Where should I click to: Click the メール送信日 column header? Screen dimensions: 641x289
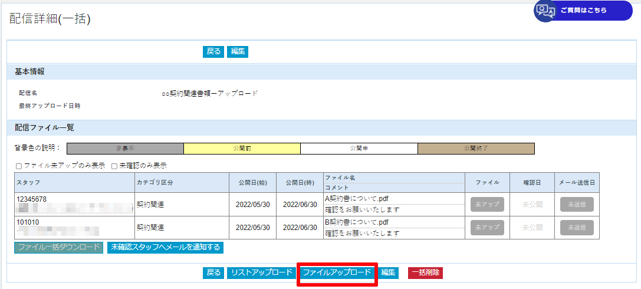coord(577,182)
